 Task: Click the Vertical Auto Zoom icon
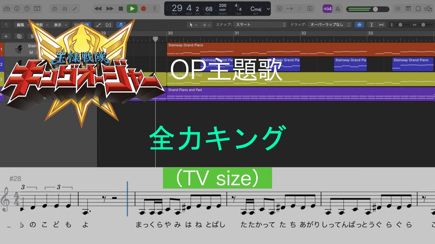pos(372,24)
